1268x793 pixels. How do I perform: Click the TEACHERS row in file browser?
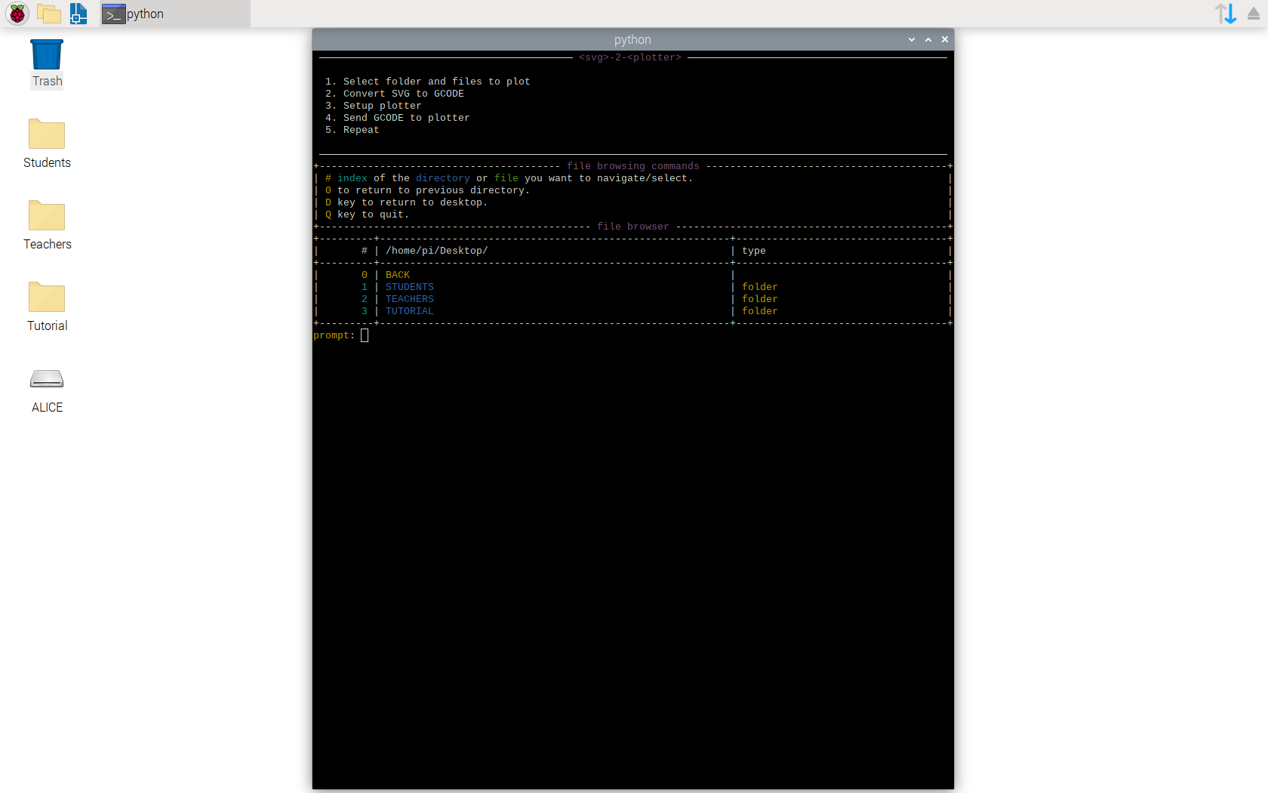[x=632, y=299]
